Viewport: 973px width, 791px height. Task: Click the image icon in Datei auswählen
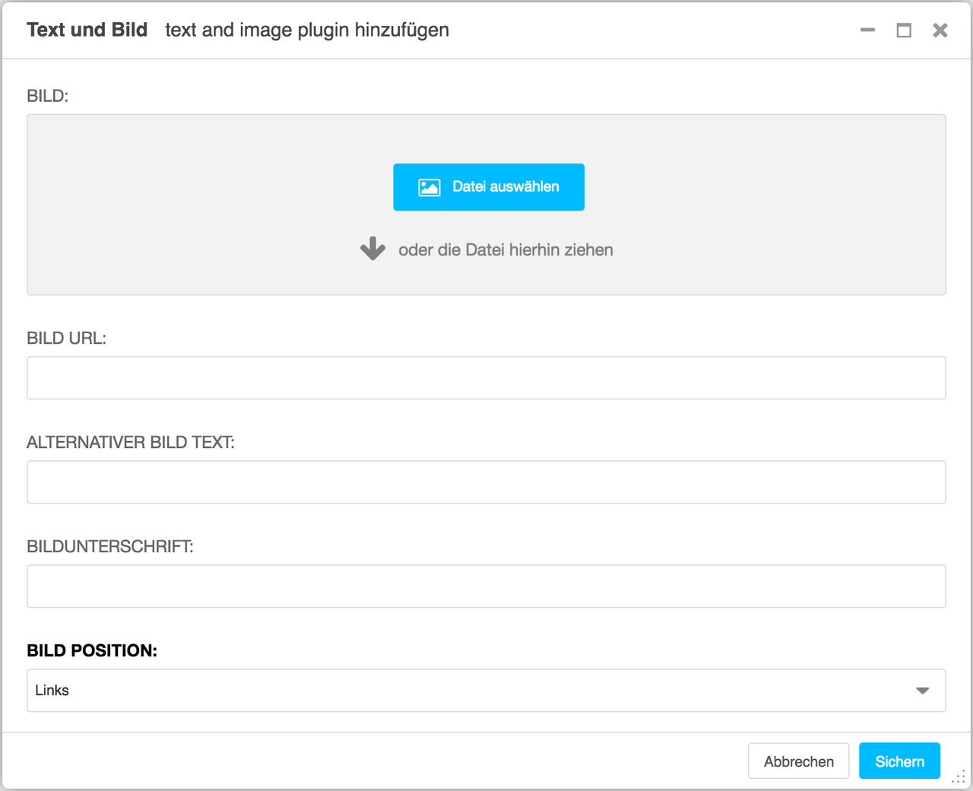click(x=429, y=187)
